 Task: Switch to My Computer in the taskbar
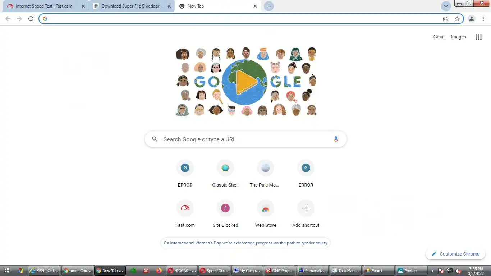[x=247, y=271]
